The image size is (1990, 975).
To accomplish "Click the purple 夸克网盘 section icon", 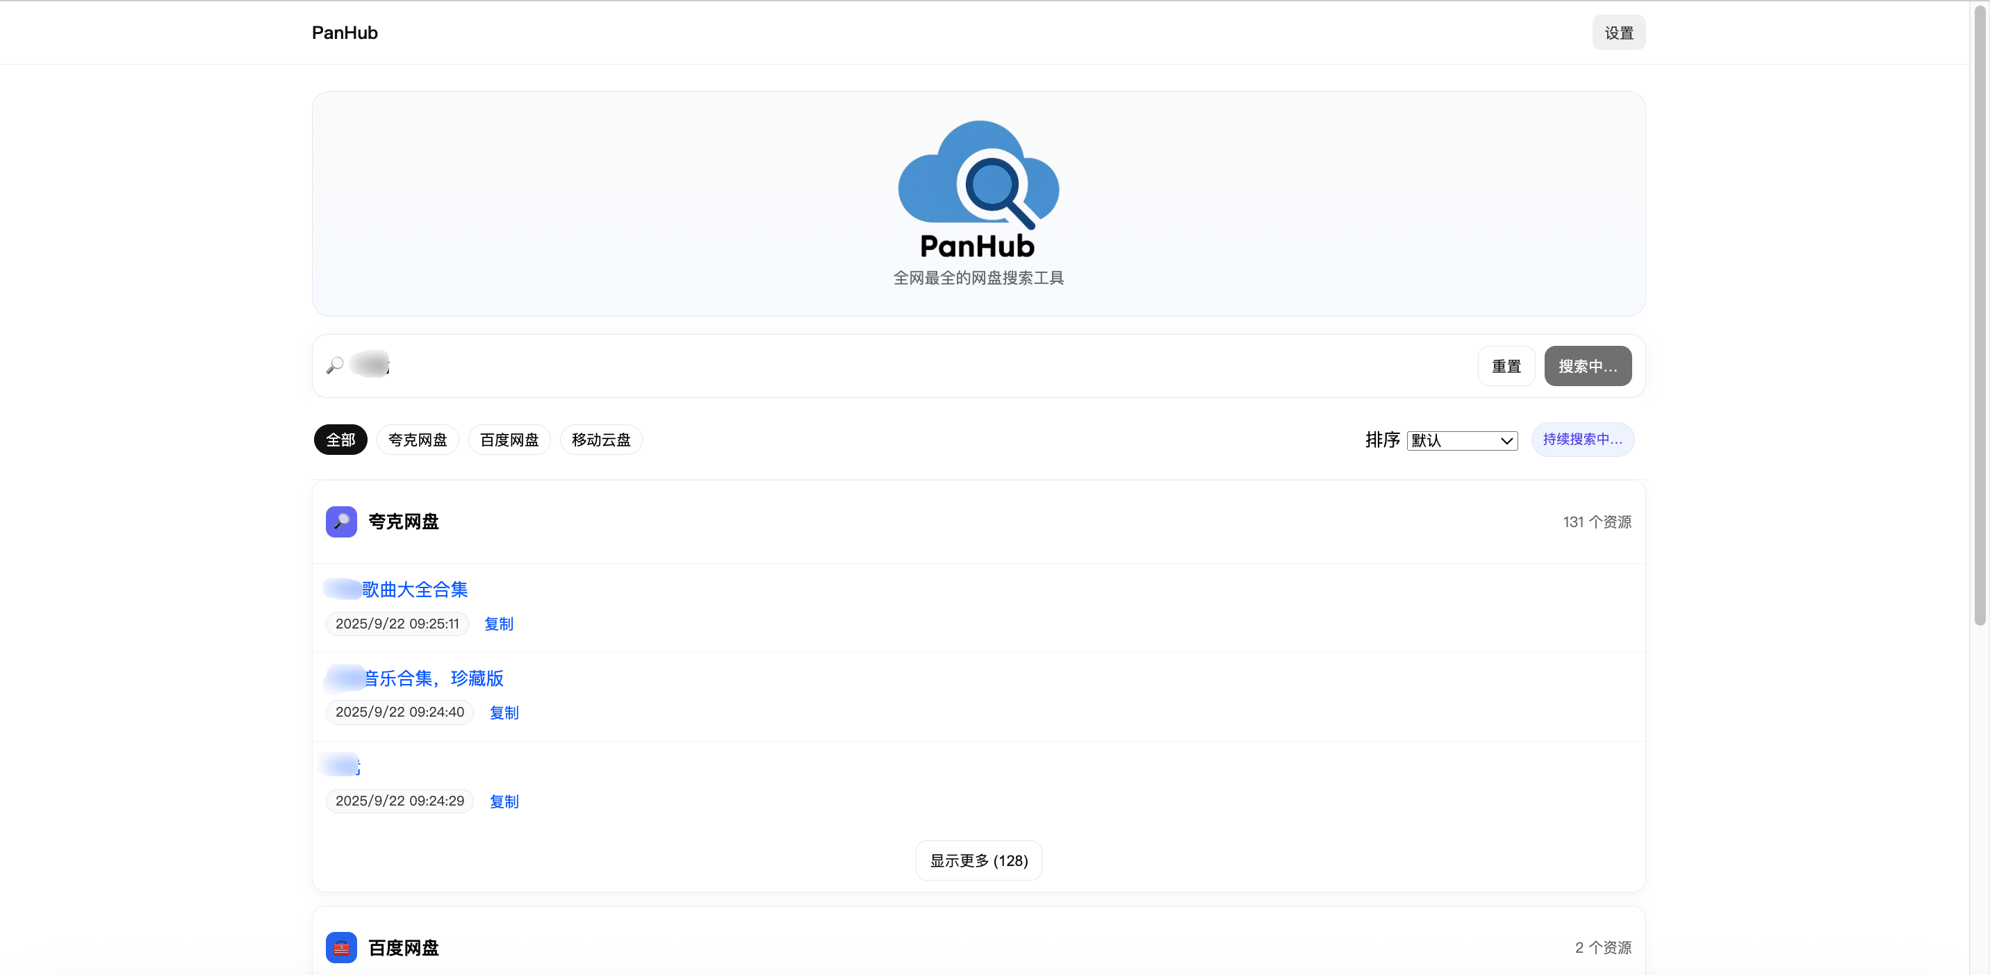I will pyautogui.click(x=340, y=522).
